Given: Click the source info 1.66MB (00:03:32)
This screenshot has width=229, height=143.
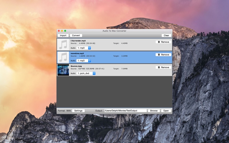Looking at the screenshot, I should click(87, 56).
